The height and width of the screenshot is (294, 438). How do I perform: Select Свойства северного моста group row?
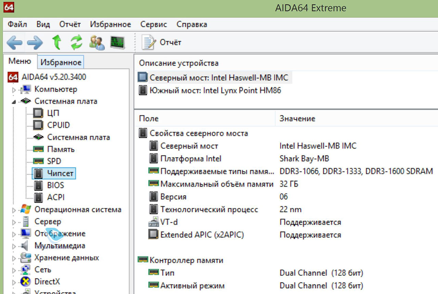click(199, 134)
